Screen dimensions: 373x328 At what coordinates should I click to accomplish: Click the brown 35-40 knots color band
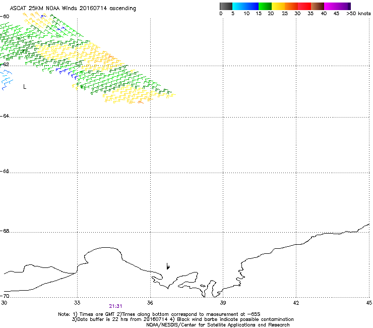pos(318,6)
